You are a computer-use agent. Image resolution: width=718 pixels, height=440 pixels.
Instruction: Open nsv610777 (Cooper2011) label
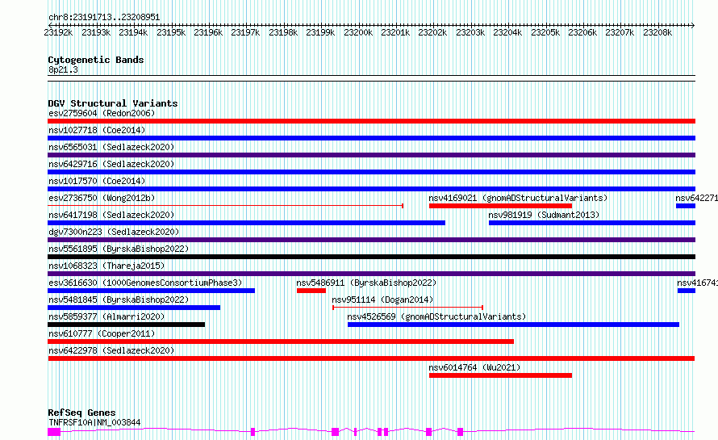point(102,333)
